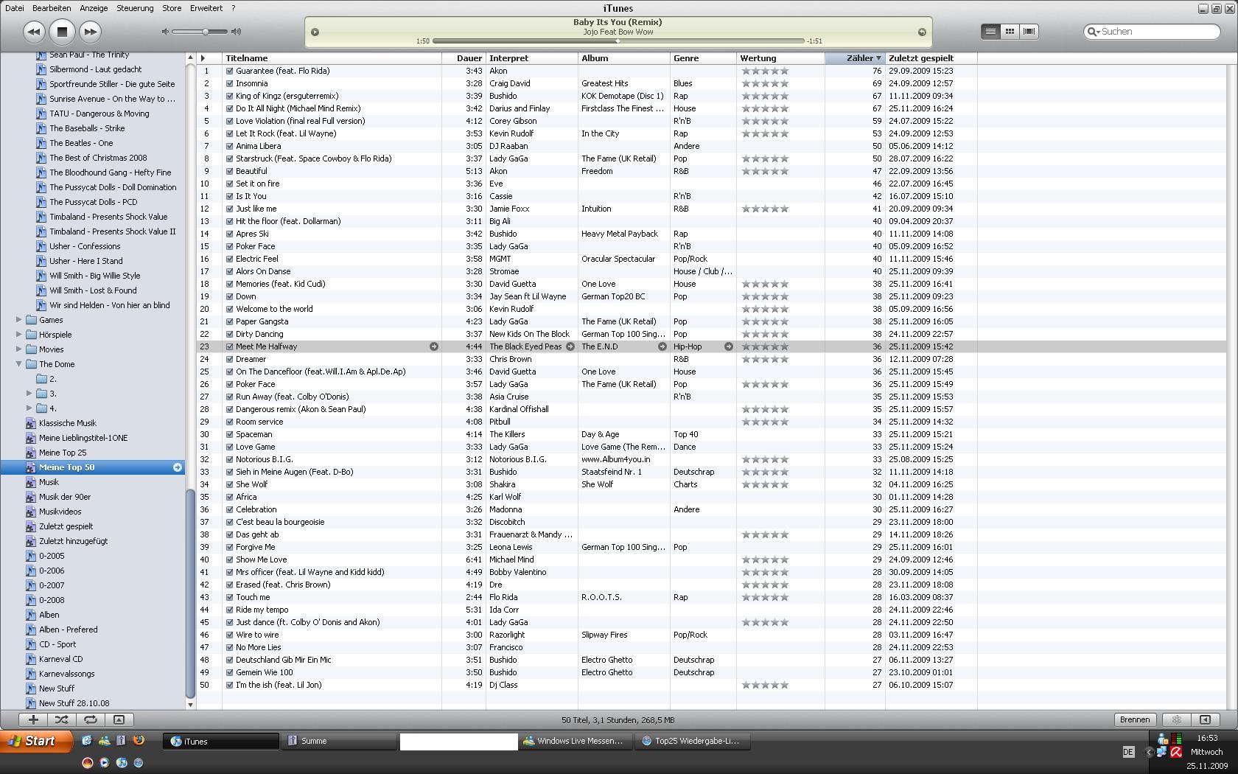Open the Anzeige menu
Viewport: 1238px width, 774px height.
click(x=94, y=8)
